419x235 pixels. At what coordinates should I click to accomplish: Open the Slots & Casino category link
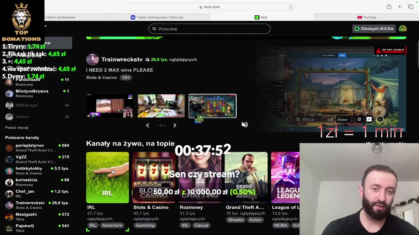tap(101, 77)
